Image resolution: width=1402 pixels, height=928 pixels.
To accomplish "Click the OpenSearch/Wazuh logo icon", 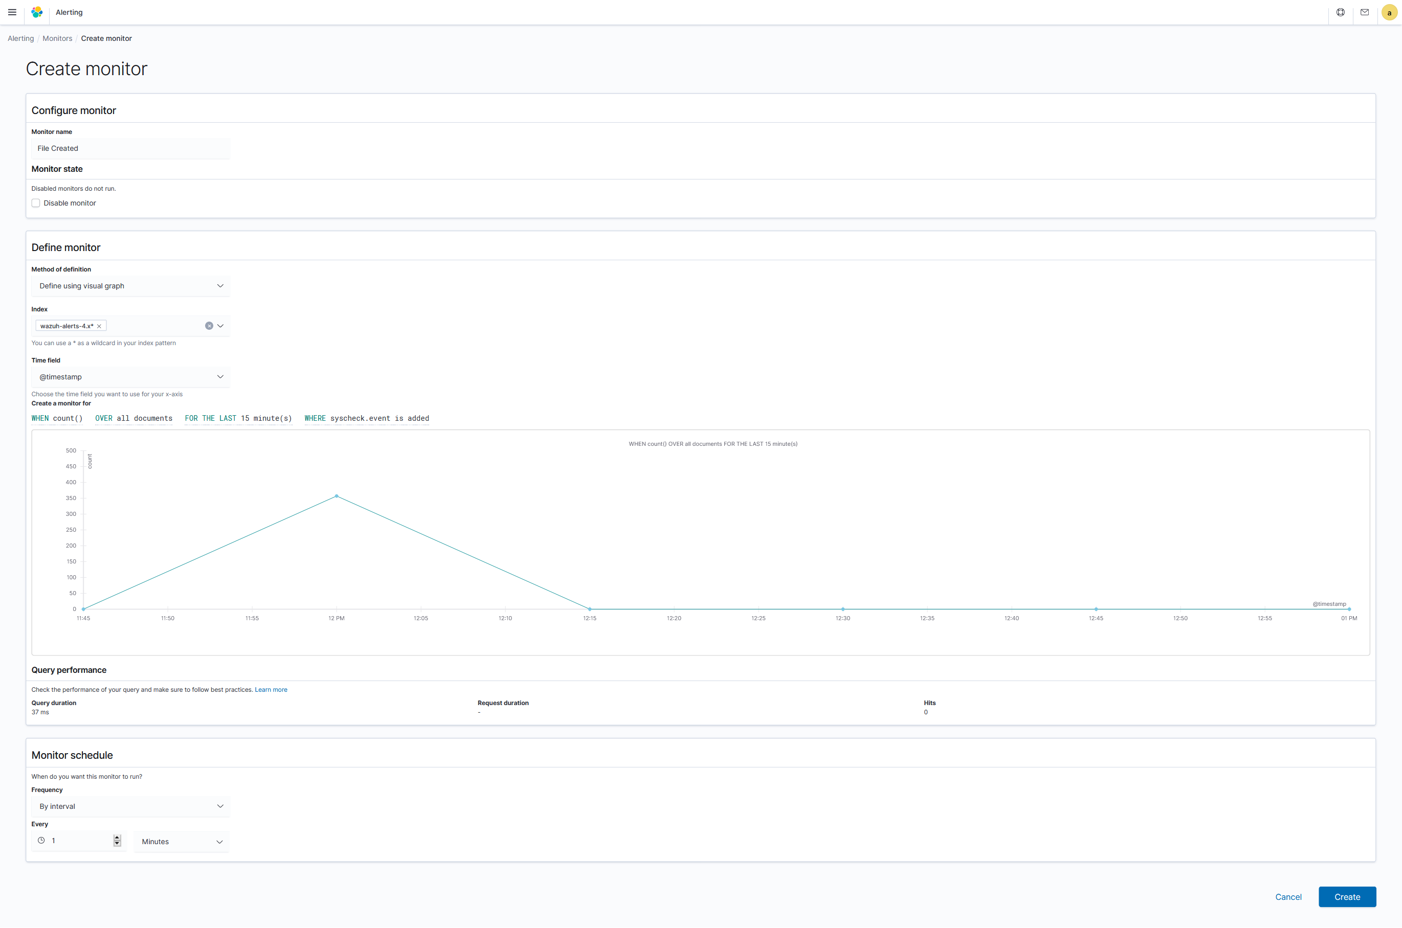I will click(x=36, y=12).
